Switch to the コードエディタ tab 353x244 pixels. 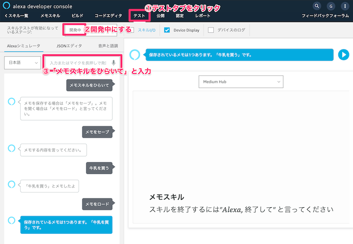[x=108, y=16]
